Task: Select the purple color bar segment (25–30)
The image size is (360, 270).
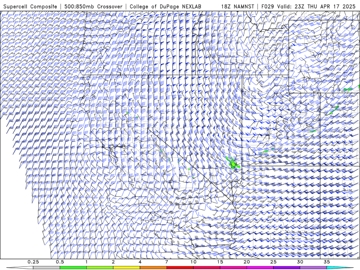Action: point(287,268)
